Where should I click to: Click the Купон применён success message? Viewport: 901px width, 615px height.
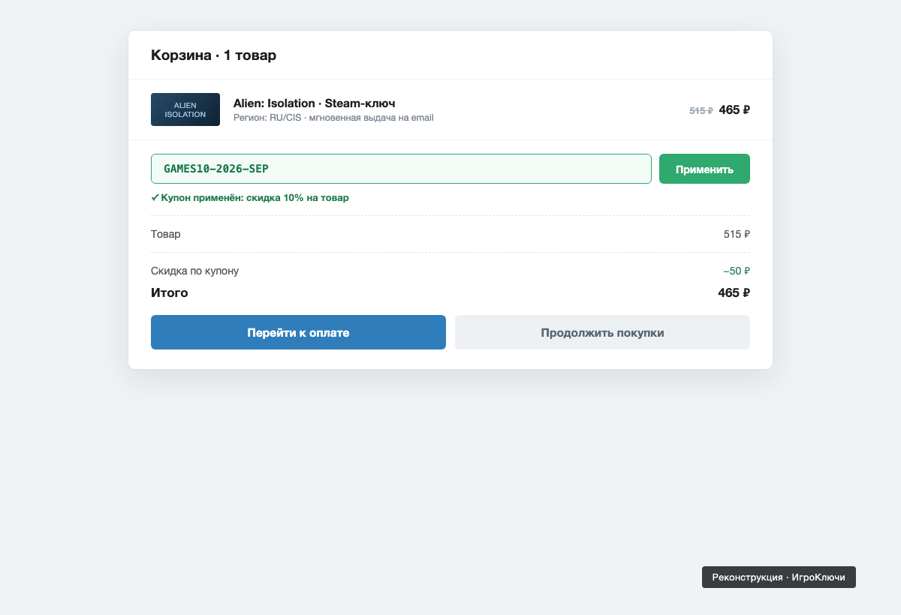point(250,198)
